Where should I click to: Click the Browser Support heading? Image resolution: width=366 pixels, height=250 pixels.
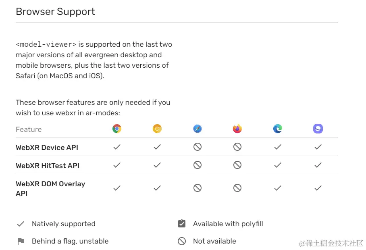coord(55,12)
